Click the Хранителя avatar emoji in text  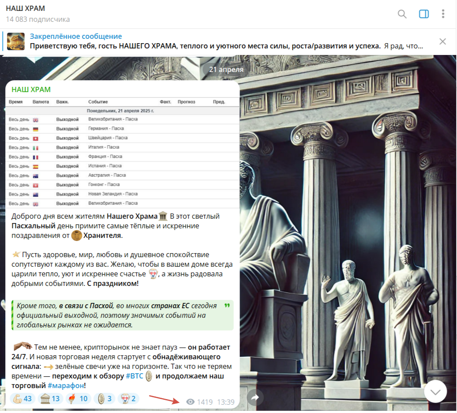click(77, 235)
